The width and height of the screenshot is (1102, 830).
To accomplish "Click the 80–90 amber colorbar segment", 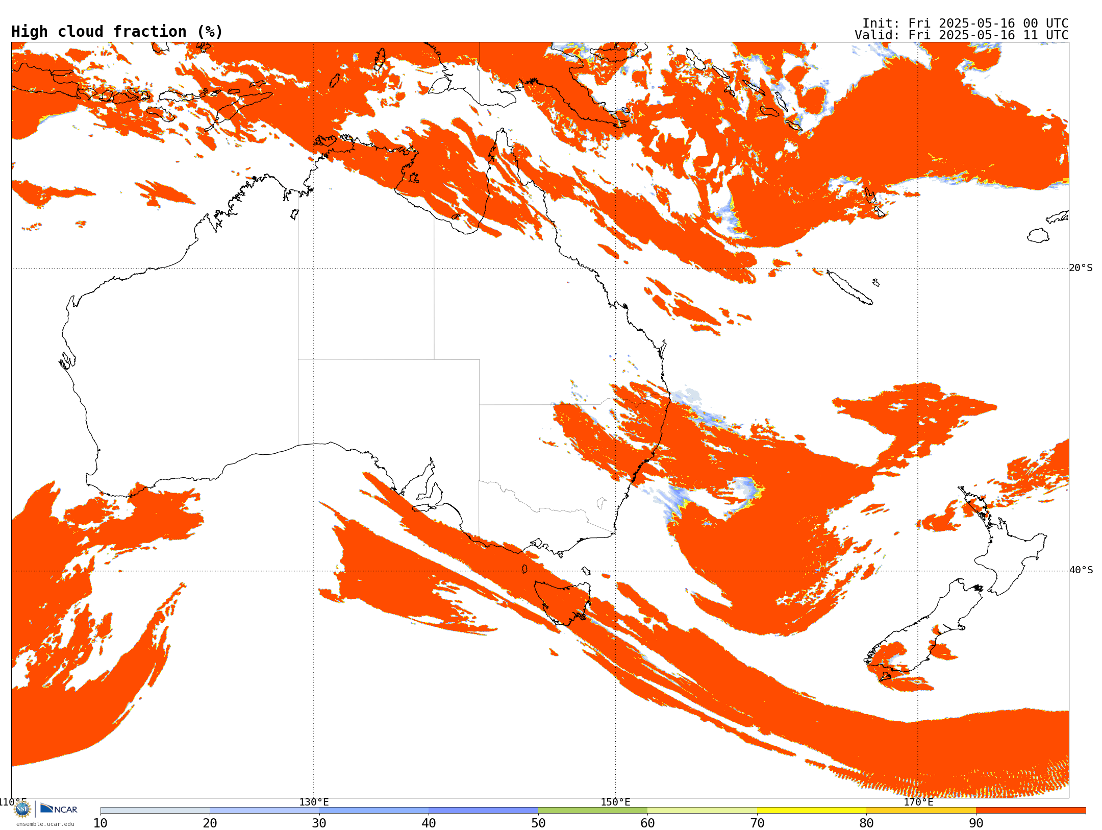I will point(921,811).
